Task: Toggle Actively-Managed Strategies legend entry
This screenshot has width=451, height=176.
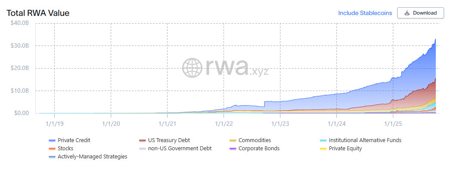Action: tap(92, 157)
